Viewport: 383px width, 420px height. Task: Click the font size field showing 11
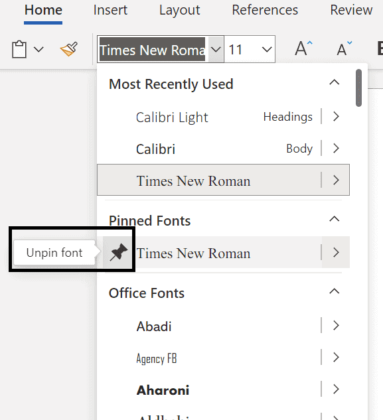pyautogui.click(x=241, y=50)
